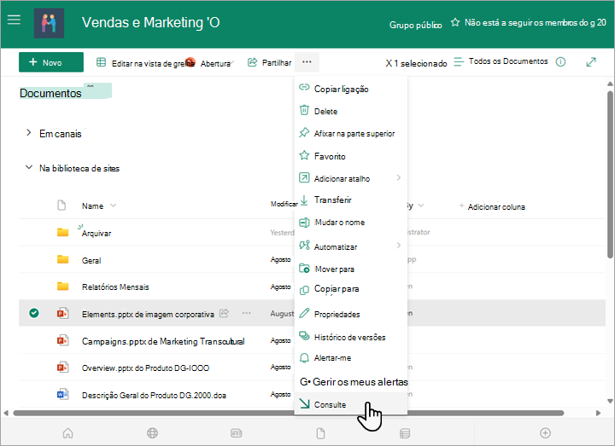Choose Mudar o nome option
The width and height of the screenshot is (615, 446).
click(351, 223)
